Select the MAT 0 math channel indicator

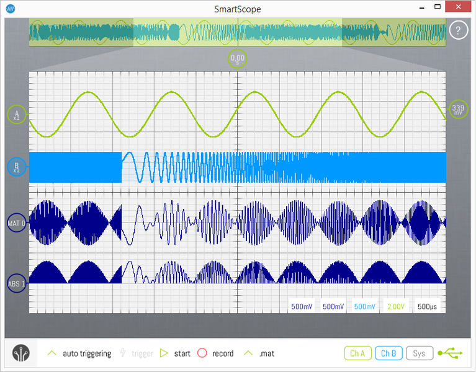click(17, 222)
